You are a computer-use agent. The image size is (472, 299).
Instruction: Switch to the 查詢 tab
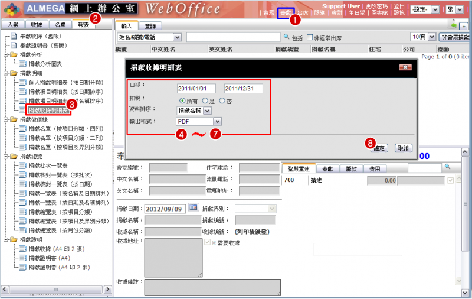pyautogui.click(x=150, y=26)
